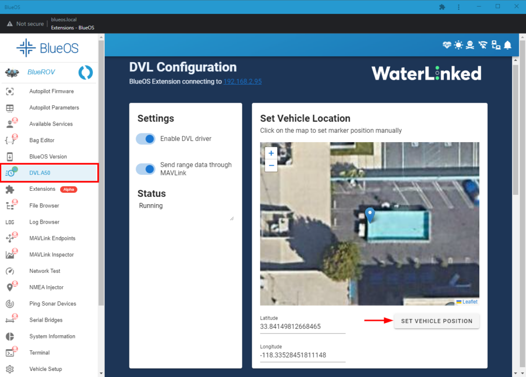Click the blue marker on the map
This screenshot has width=526, height=377.
pos(369,214)
